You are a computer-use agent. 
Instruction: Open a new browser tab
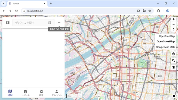tap(51, 3)
